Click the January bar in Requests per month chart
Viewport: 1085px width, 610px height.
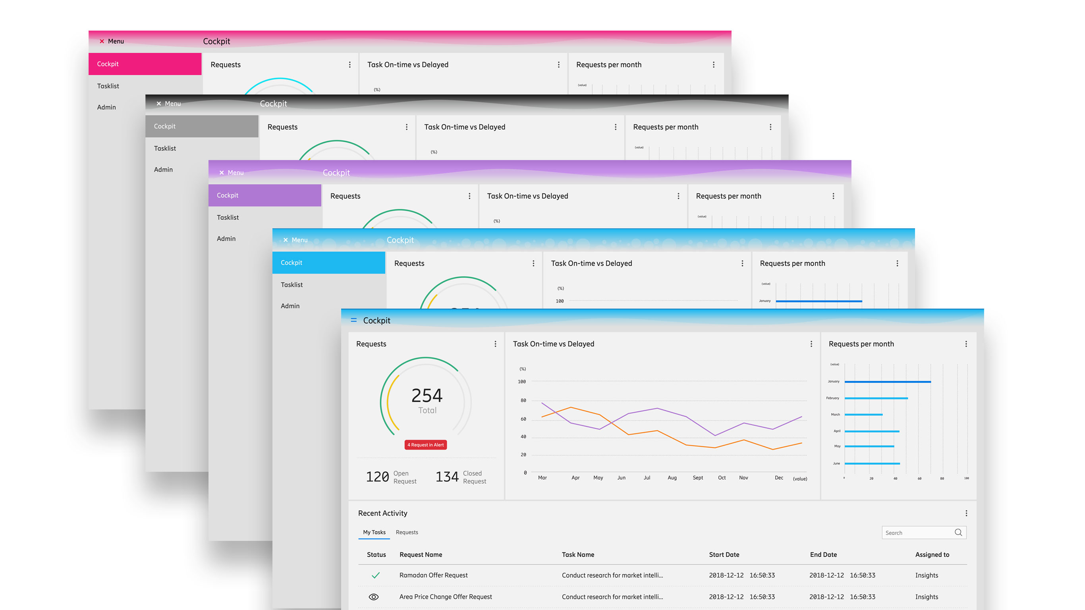888,382
